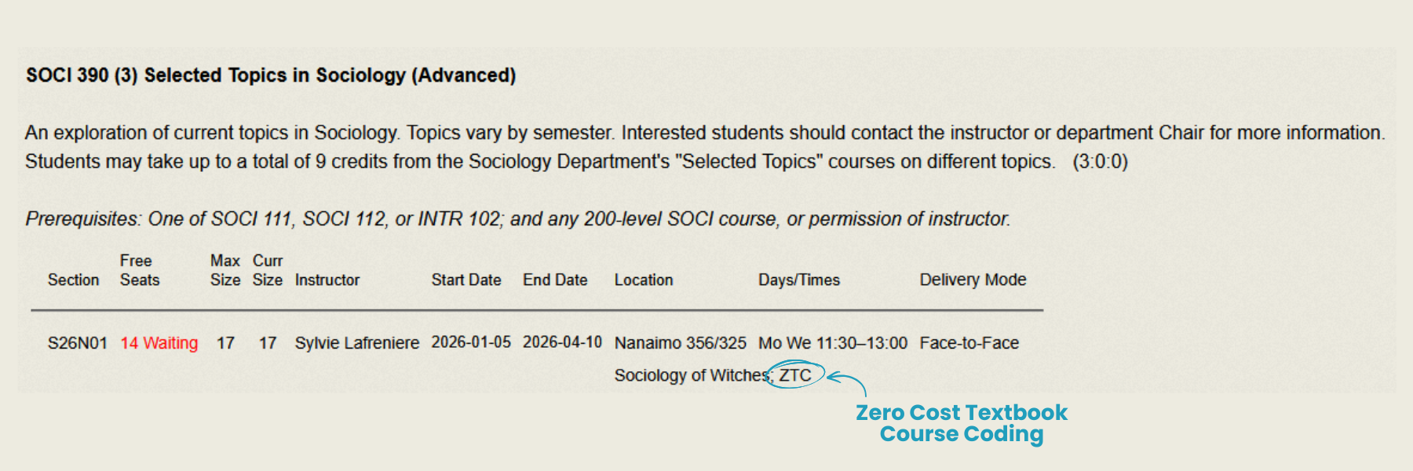The image size is (1413, 471).
Task: Click the Nanaimo 356/325 location text
Action: (x=680, y=343)
